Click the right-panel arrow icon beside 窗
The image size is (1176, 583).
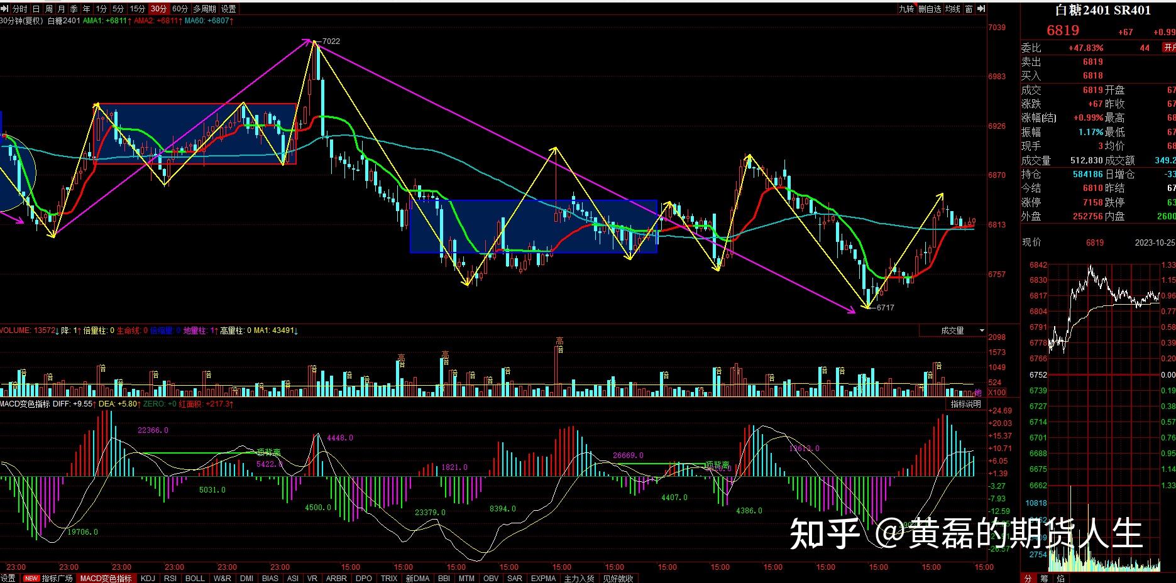click(981, 9)
